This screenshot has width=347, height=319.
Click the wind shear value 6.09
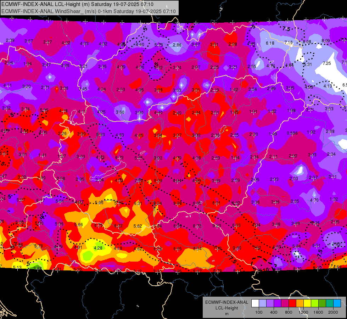(x=158, y=181)
